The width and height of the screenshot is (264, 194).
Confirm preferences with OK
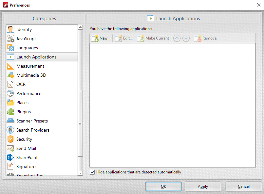[163, 186]
